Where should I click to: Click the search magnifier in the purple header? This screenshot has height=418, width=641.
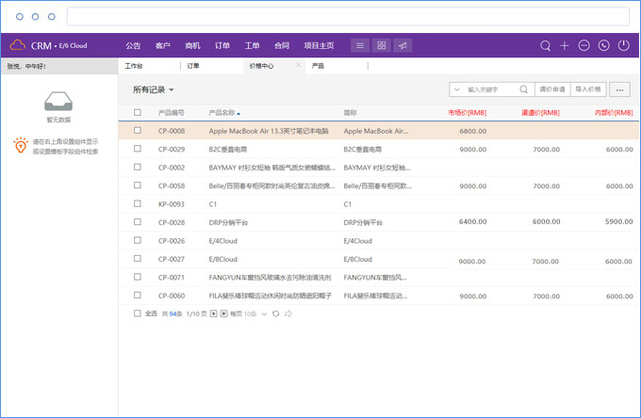[x=545, y=45]
